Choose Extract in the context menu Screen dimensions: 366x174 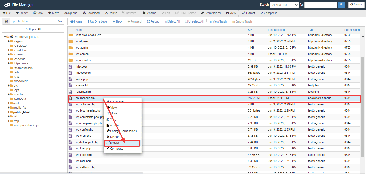tap(115, 143)
